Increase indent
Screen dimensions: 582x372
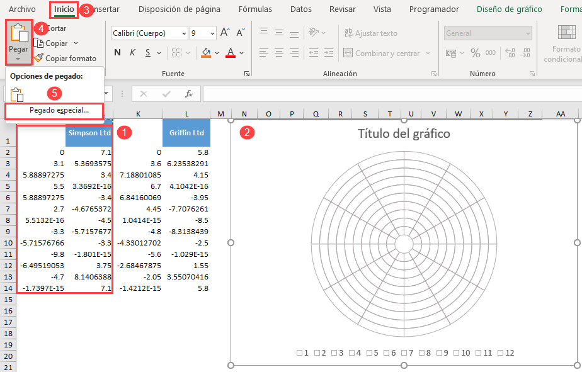(x=329, y=53)
